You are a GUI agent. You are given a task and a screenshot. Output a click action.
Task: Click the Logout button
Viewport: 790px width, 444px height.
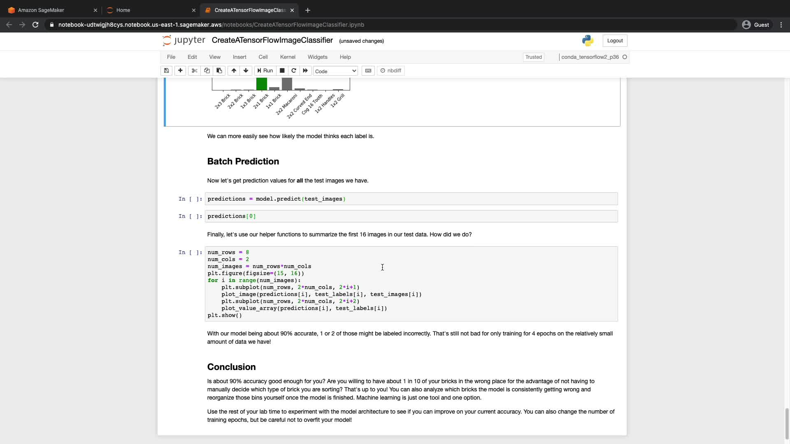click(x=615, y=41)
